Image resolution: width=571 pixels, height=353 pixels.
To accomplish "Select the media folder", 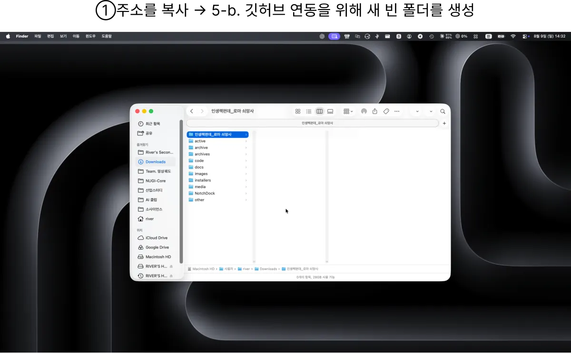I will pos(217,187).
